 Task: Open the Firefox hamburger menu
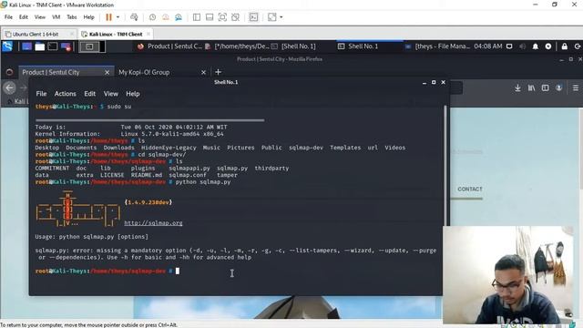coord(576,88)
